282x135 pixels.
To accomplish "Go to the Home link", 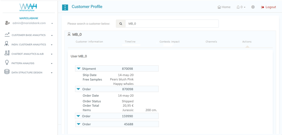I will [224, 7].
